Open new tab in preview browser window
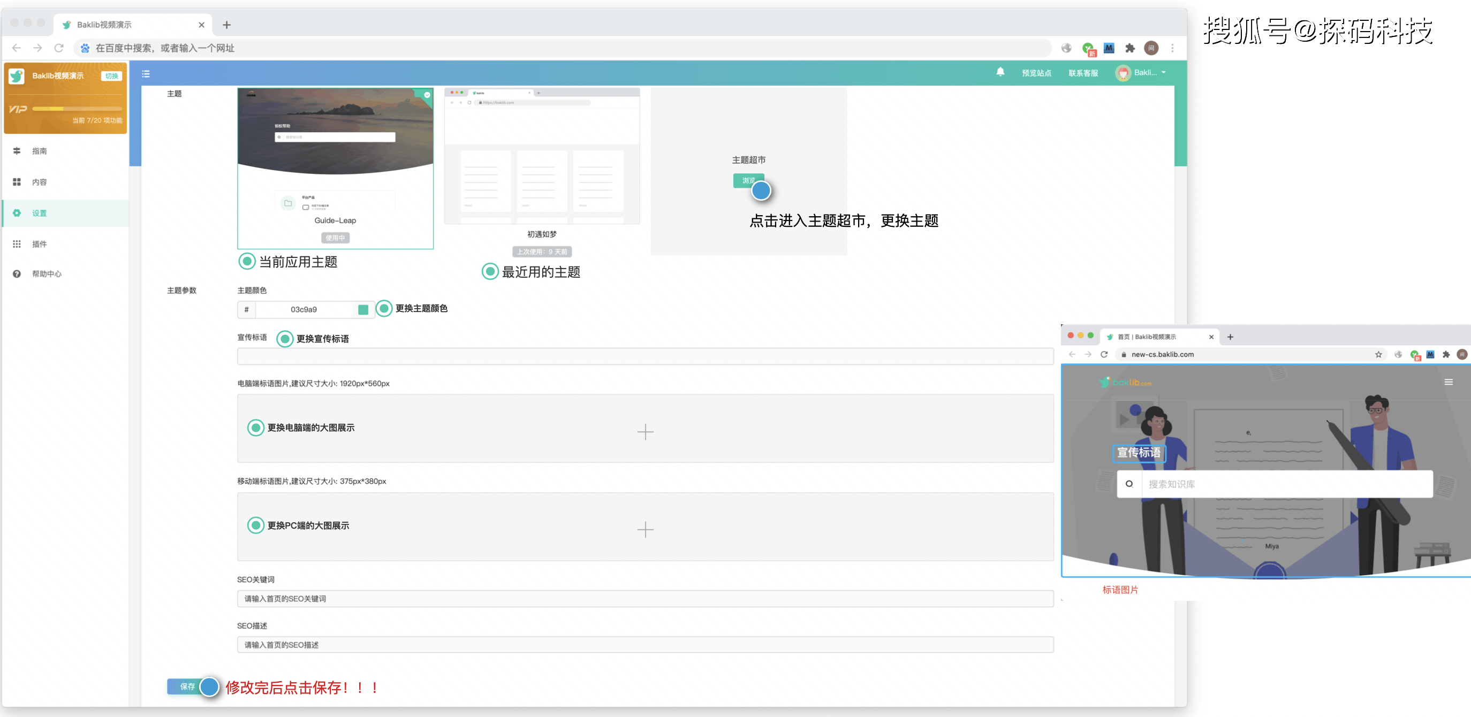 coord(1230,337)
